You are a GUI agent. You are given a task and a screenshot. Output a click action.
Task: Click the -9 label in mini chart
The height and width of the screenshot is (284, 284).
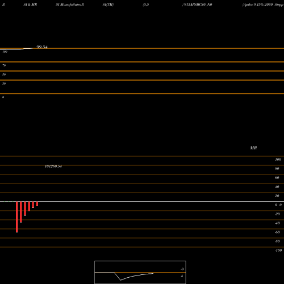tap(182, 269)
